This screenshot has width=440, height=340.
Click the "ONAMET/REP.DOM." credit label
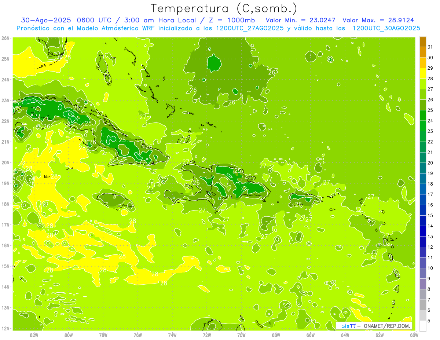[x=386, y=326]
